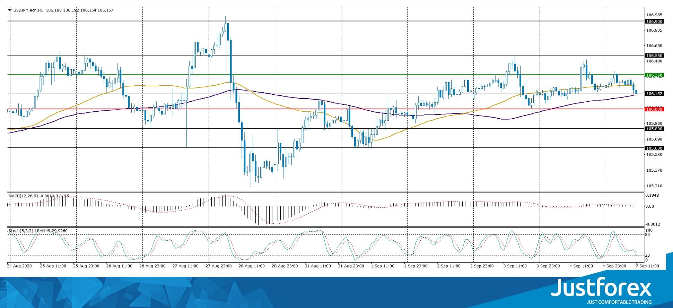The height and width of the screenshot is (308, 673).
Task: Click the 4 Sep 11:00 time label
Action: 581,266
